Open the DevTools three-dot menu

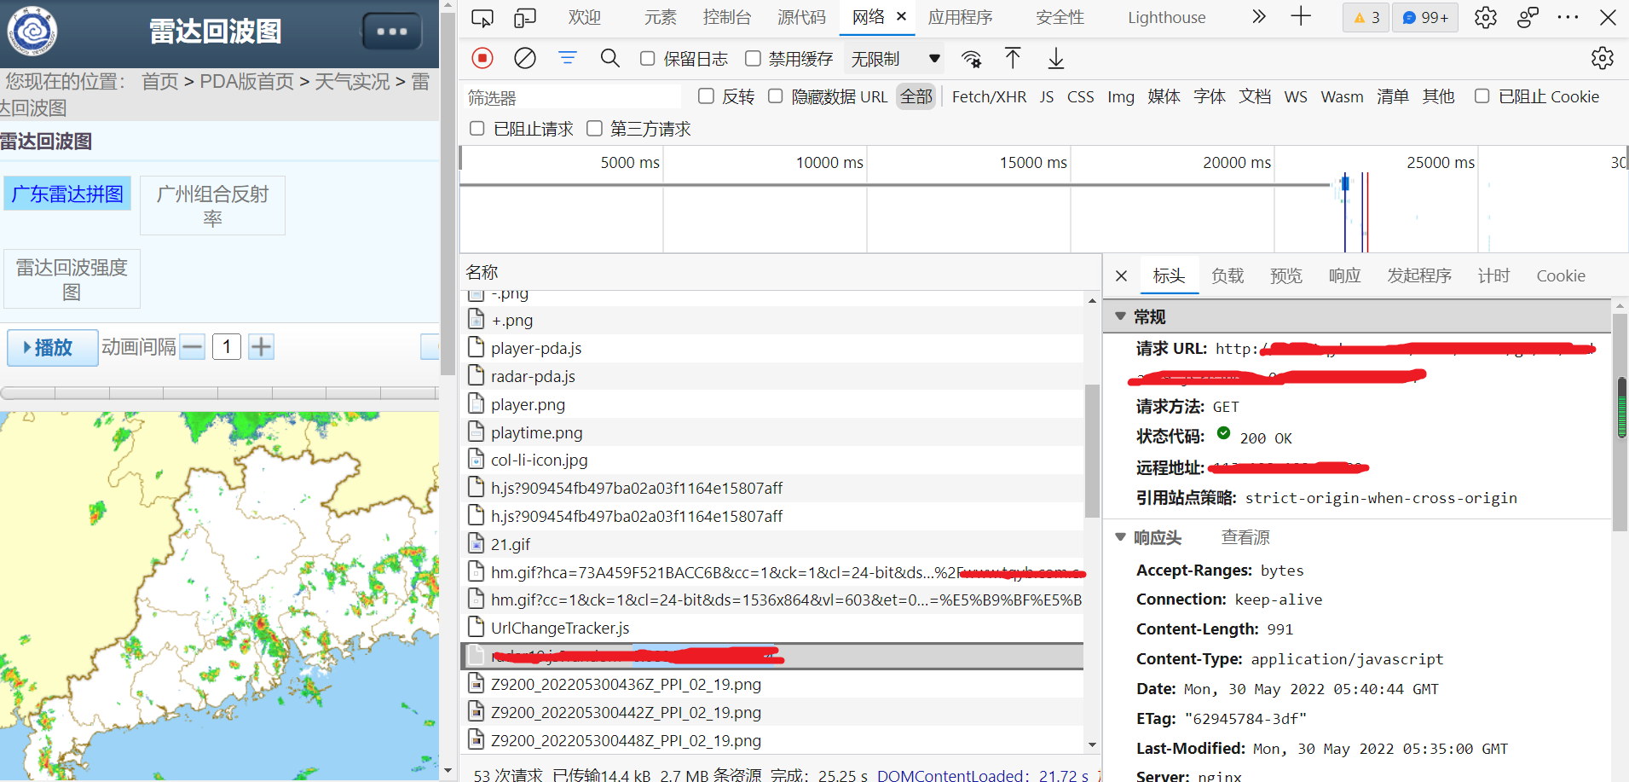pyautogui.click(x=1568, y=17)
